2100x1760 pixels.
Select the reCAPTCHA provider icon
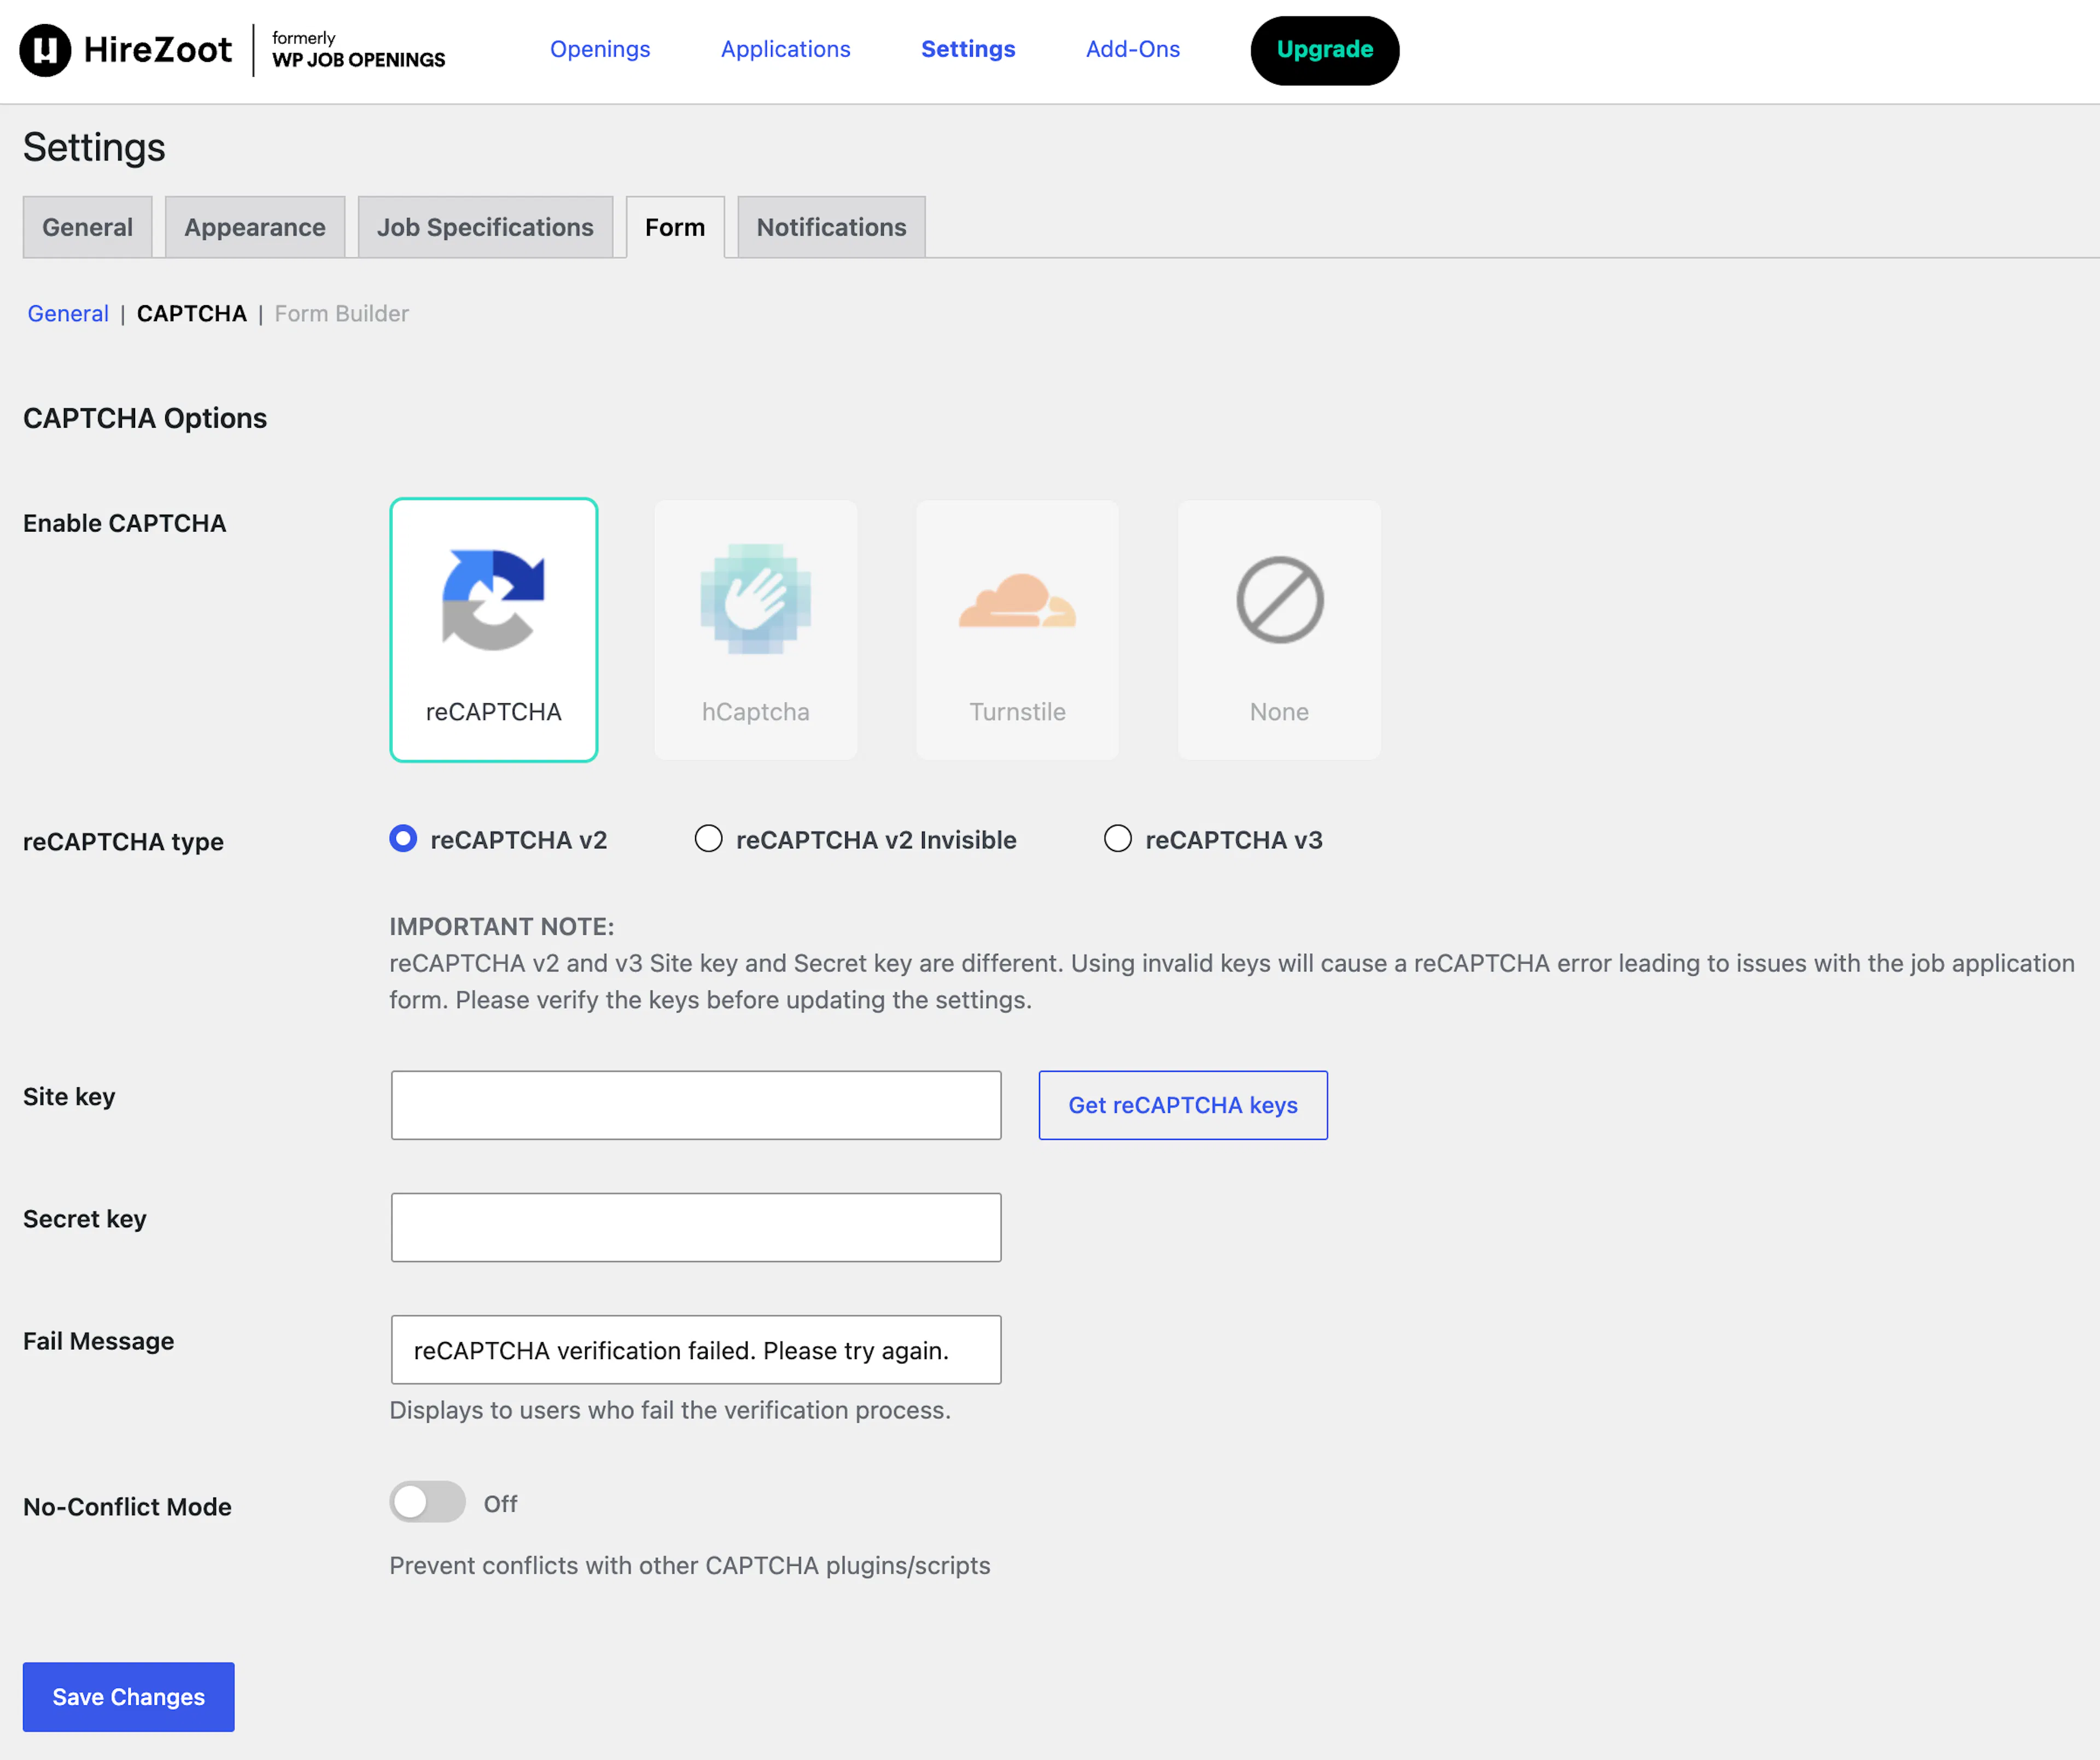493,600
